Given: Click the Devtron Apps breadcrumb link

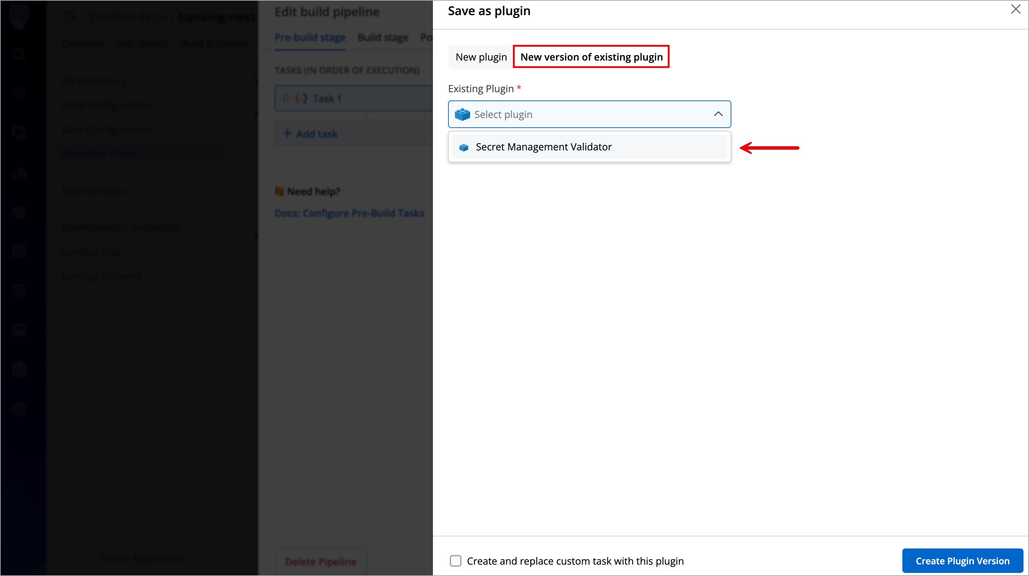Looking at the screenshot, I should 129,17.
